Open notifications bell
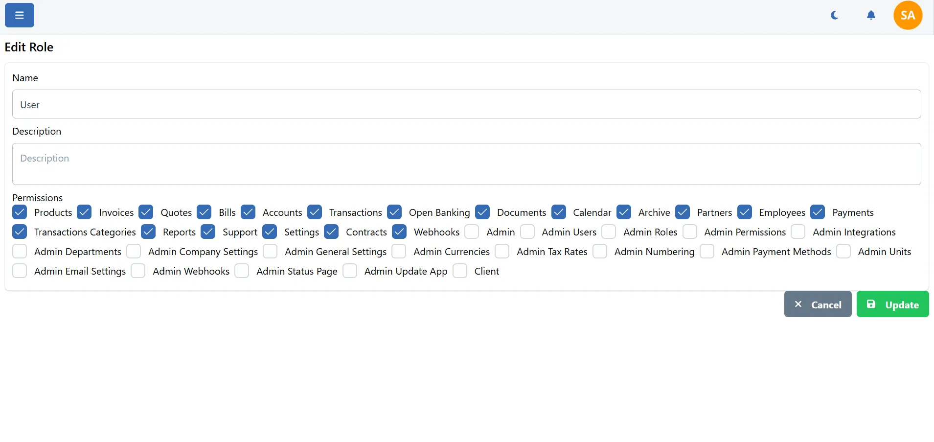The height and width of the screenshot is (442, 934). [871, 15]
